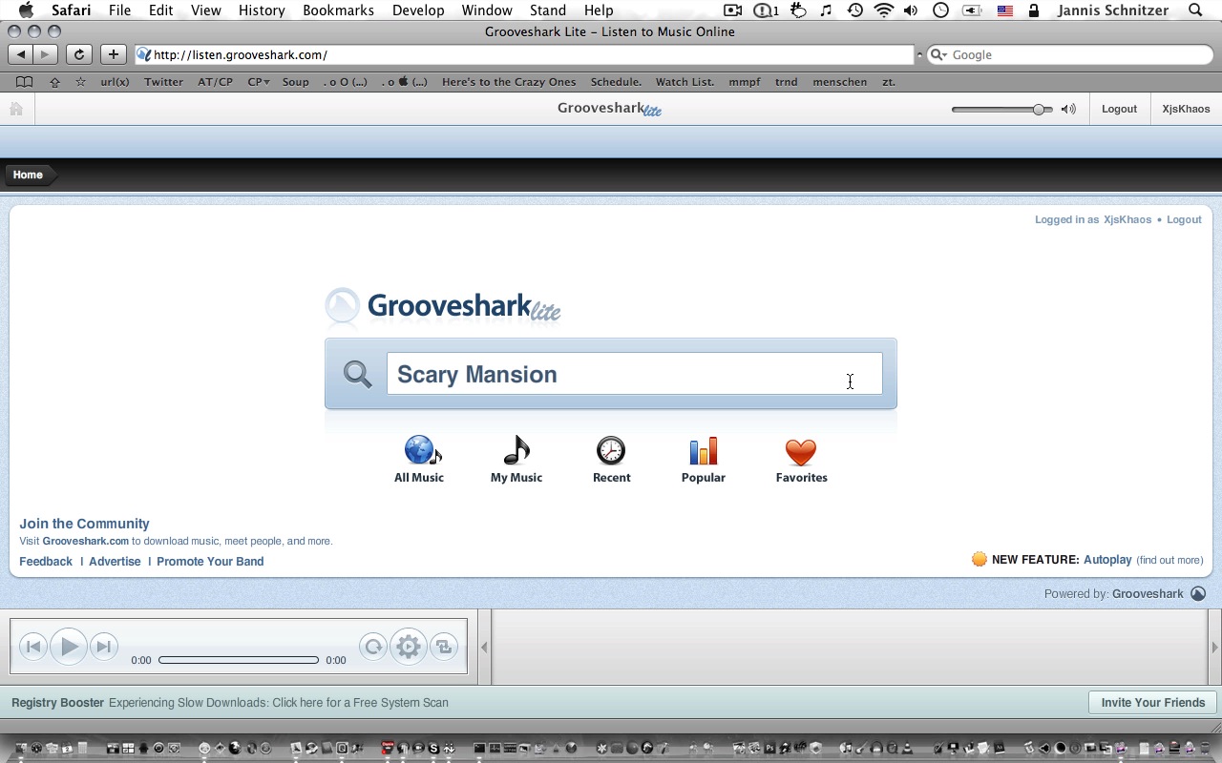The height and width of the screenshot is (763, 1222).
Task: Open the Popular bar chart icon
Action: [x=704, y=450]
